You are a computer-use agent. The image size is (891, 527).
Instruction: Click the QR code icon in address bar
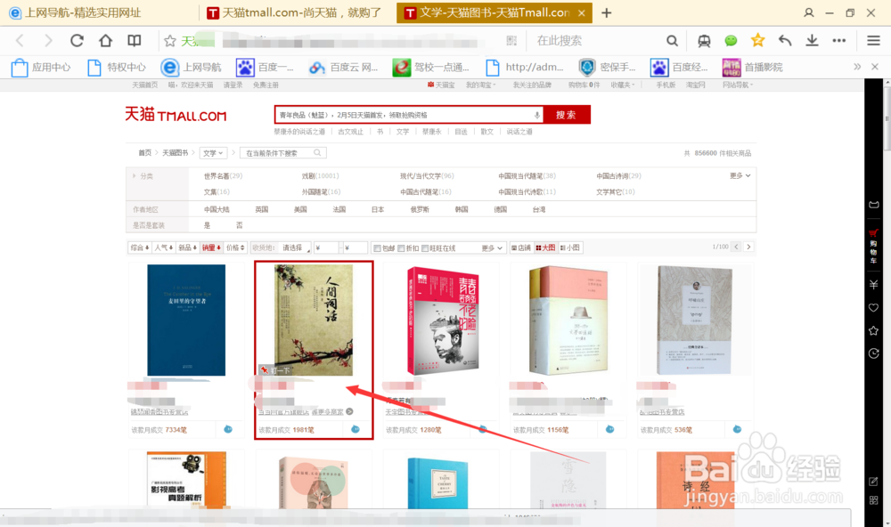pos(511,41)
